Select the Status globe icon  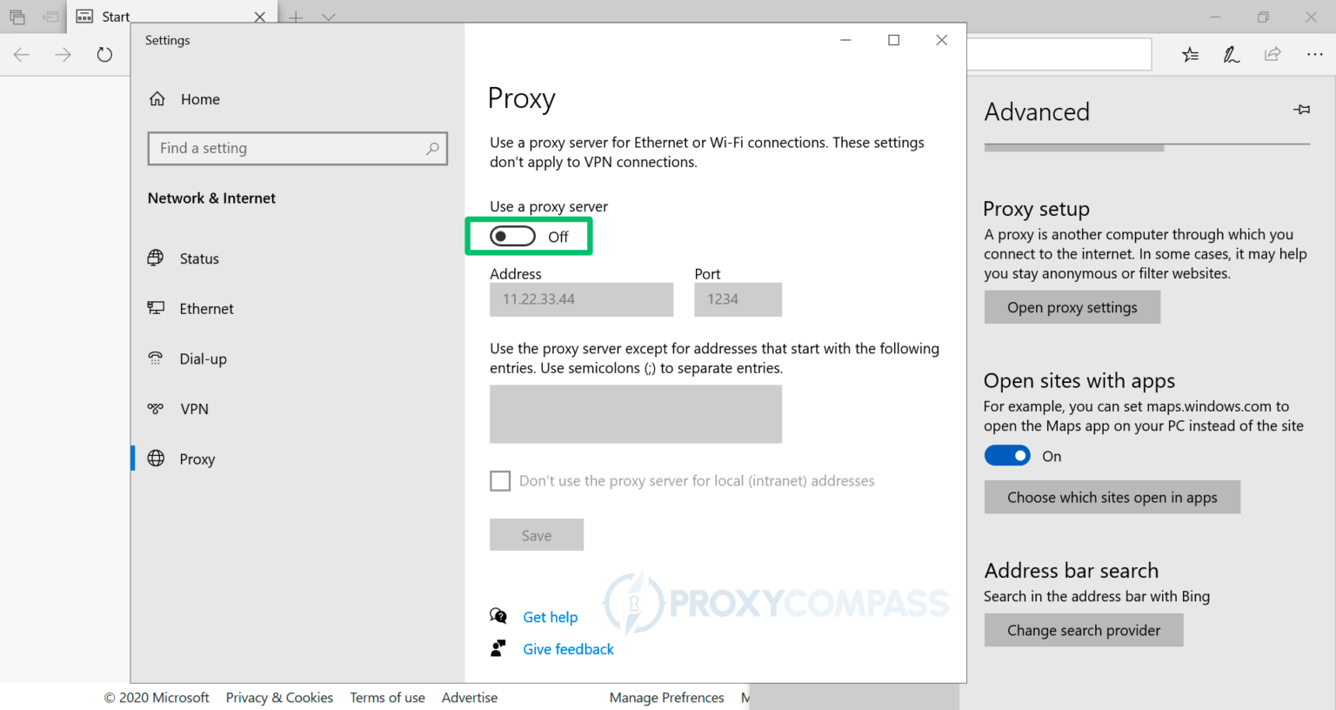[x=156, y=258]
